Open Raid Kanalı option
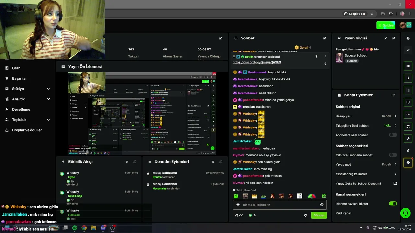The image size is (415, 233). click(344, 213)
